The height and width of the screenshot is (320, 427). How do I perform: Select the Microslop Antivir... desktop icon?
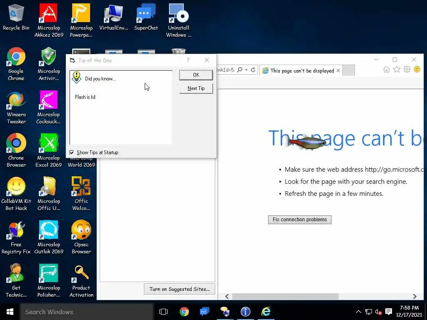(48, 64)
